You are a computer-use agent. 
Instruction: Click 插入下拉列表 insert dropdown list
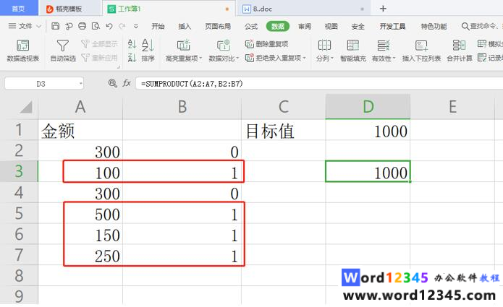click(x=421, y=50)
